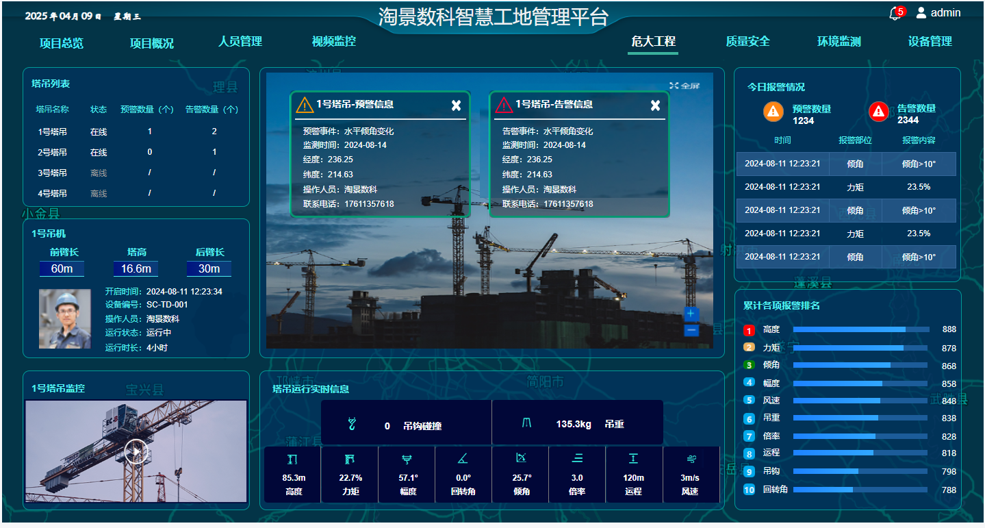The height and width of the screenshot is (528, 985).
Task: Click the 吊钩 798 ranking bar
Action: (861, 471)
